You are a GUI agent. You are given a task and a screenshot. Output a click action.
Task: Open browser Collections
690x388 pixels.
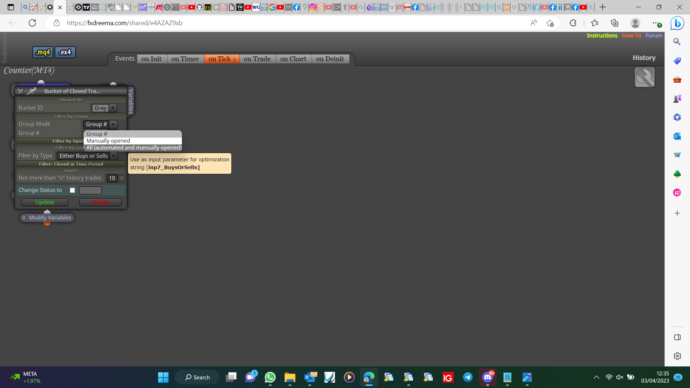(x=615, y=23)
